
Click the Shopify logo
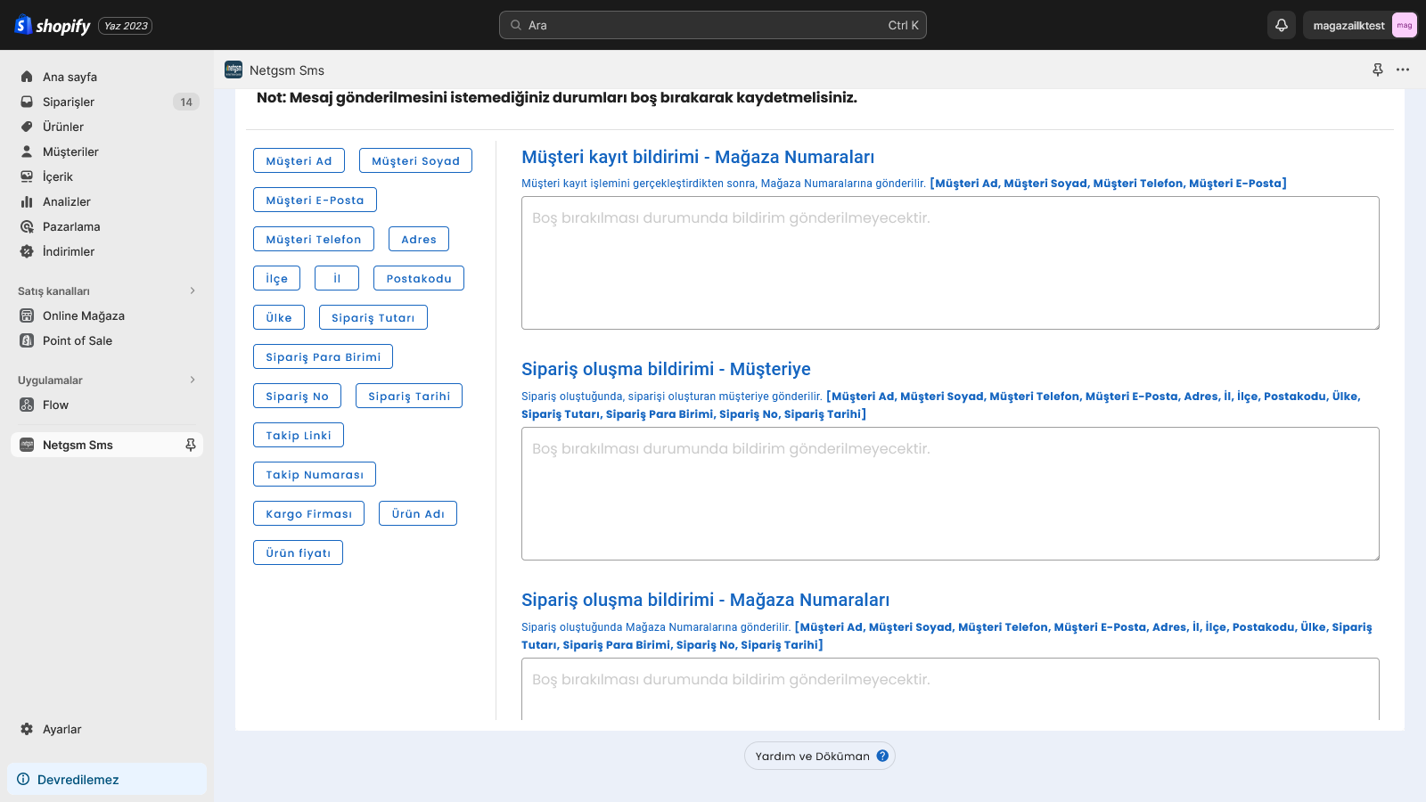click(53, 25)
